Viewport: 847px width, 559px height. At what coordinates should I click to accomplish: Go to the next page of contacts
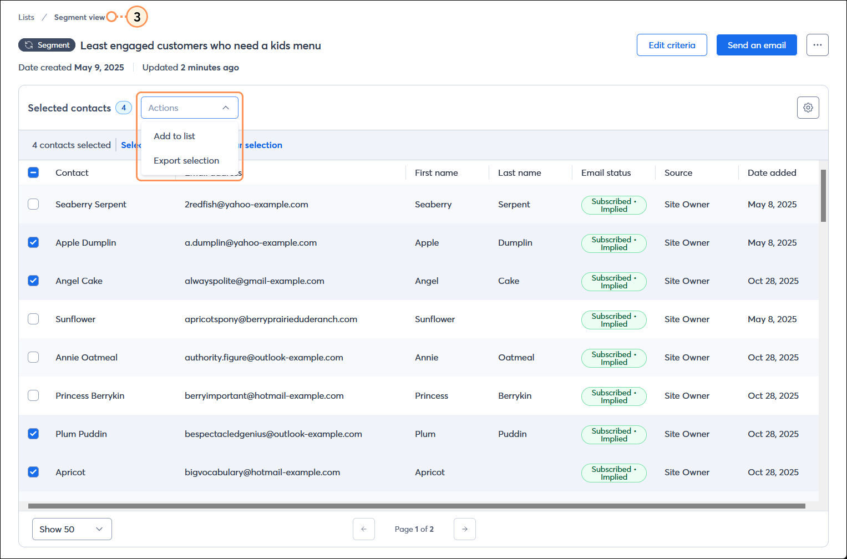coord(464,529)
